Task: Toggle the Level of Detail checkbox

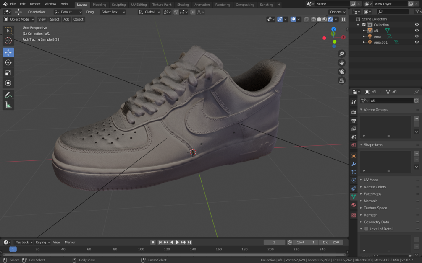Action: tap(366, 229)
